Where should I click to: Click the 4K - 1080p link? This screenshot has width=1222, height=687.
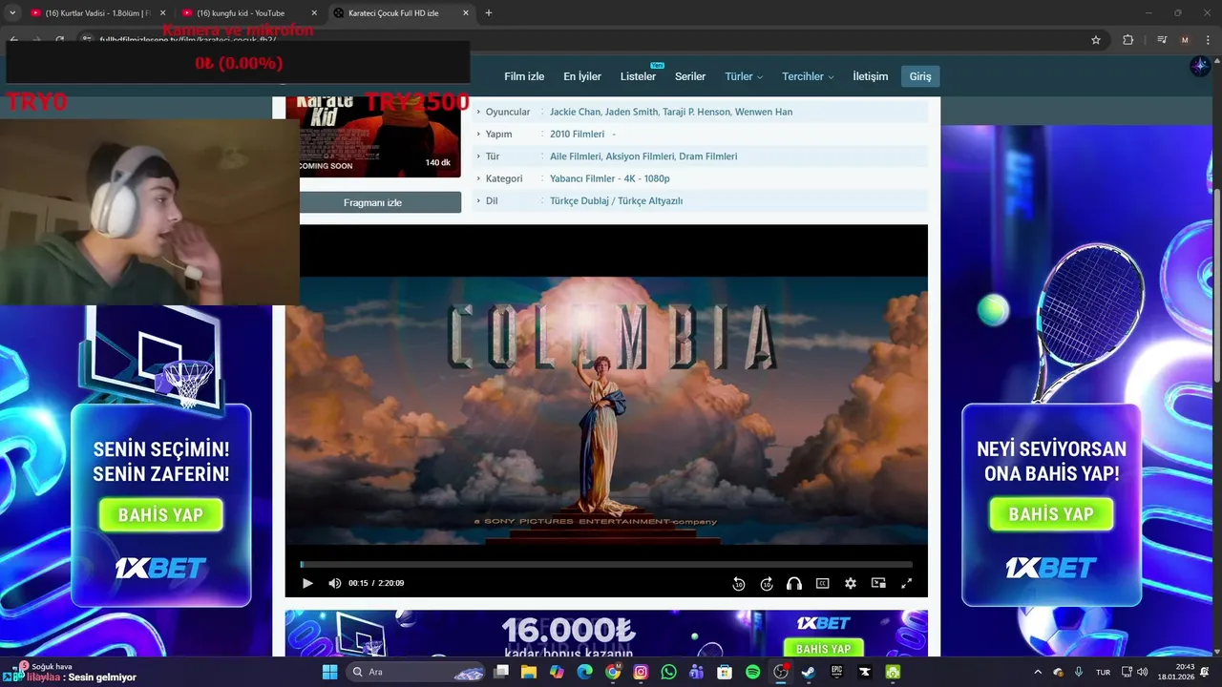[x=647, y=178]
